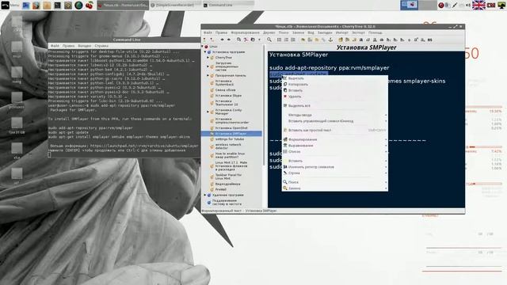507x285 pixels.
Task: Select the Установка OpenShot tree node
Action: (231, 128)
